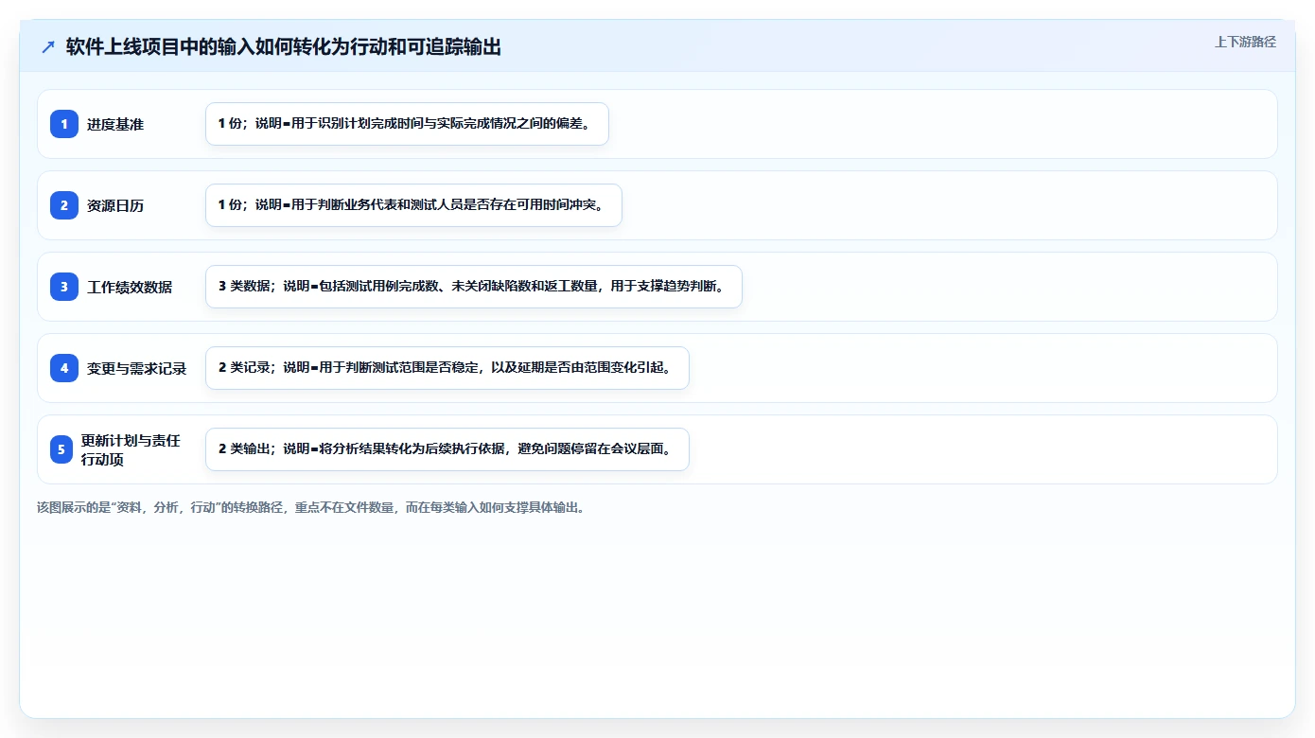Select the number 4 badge for 变更与需求记录
1315x738 pixels.
[x=64, y=368]
